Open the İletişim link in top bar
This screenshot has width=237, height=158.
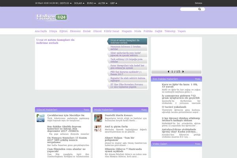(x=198, y=3)
